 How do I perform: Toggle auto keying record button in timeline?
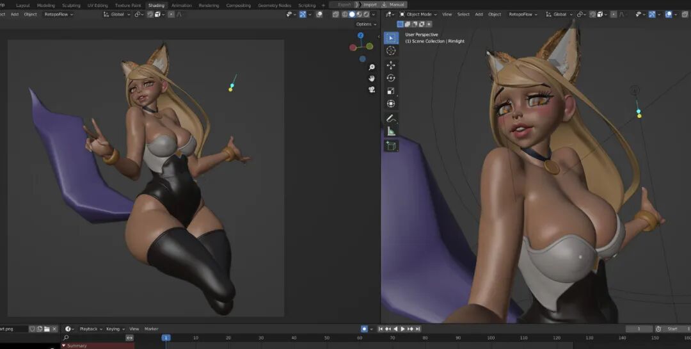pos(364,329)
